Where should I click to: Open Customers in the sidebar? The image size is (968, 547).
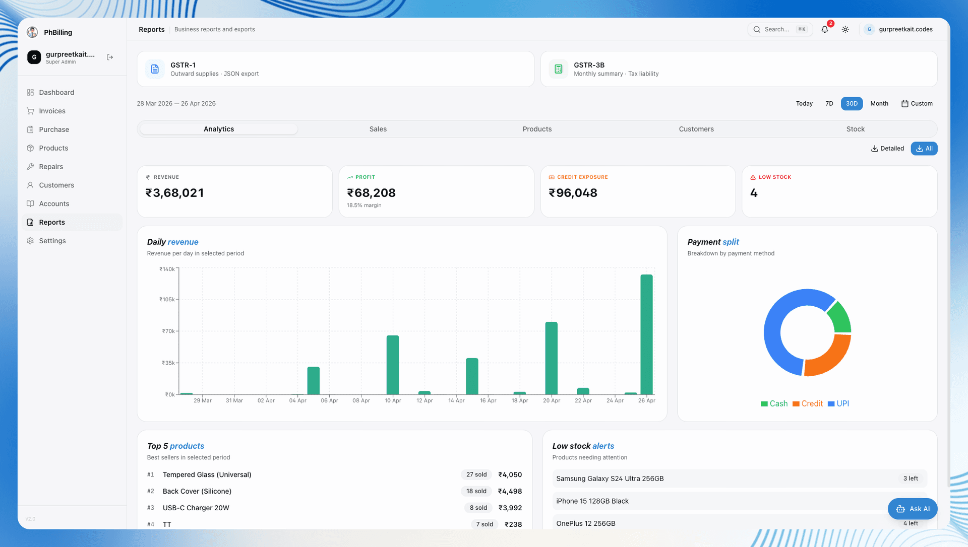[72, 185]
